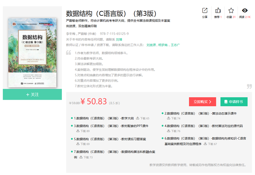Click the book cover thumbnail
This screenshot has height=175, width=255.
[x=32, y=53]
